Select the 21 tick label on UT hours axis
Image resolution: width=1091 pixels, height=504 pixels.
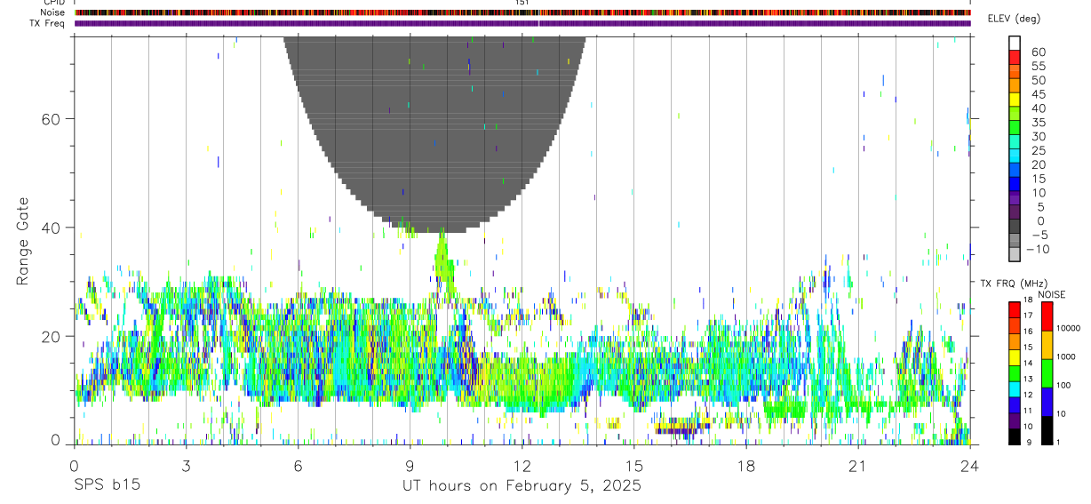857,466
